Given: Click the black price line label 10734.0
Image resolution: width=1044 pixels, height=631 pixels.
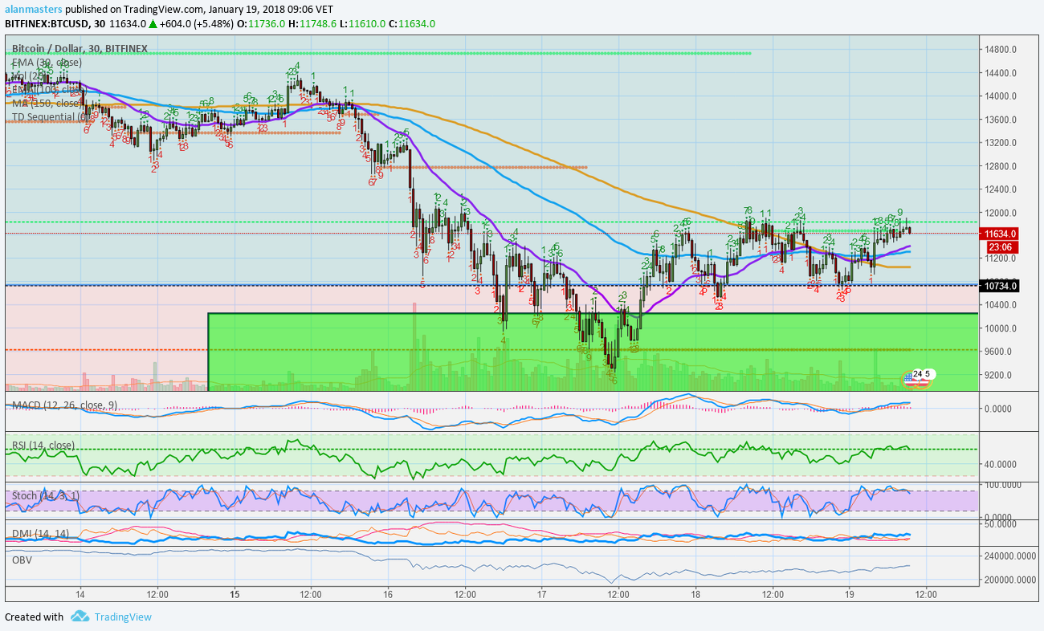Looking at the screenshot, I should 1000,286.
